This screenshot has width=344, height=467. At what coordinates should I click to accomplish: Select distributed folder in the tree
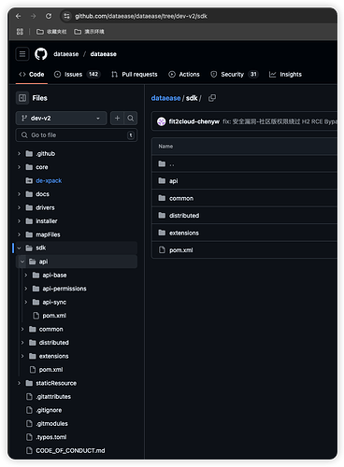(x=54, y=343)
